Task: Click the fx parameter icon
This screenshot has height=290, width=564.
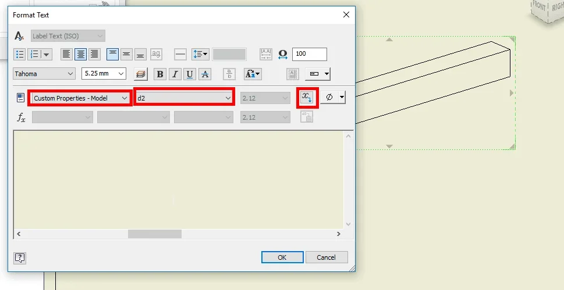Action: [21, 117]
